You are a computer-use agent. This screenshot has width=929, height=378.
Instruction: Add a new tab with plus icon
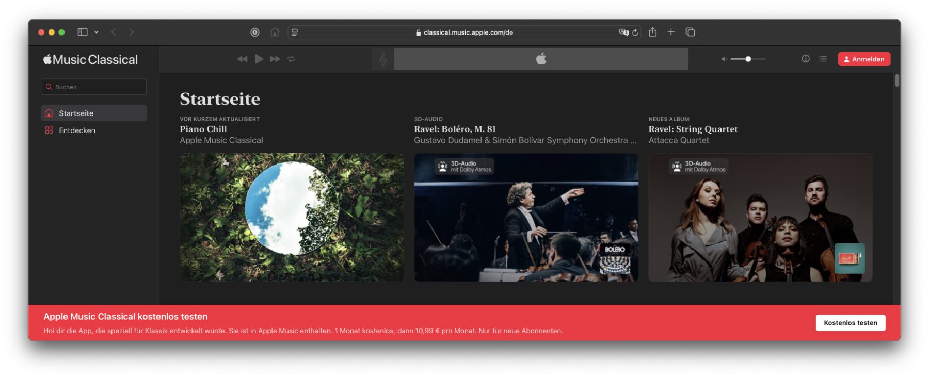(x=671, y=32)
